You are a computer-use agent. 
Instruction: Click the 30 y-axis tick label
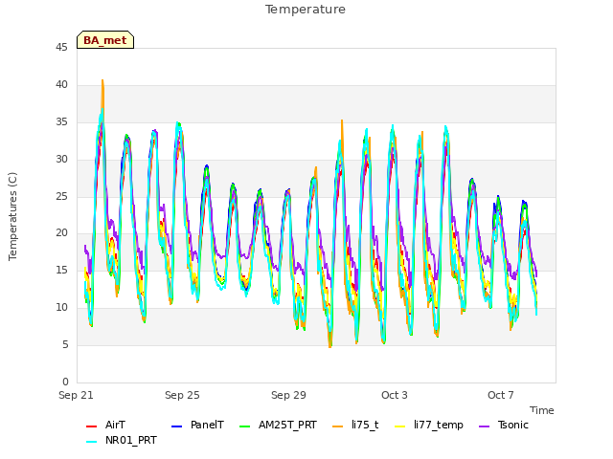coord(61,159)
